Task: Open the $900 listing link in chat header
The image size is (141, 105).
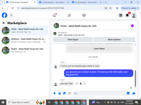Action: pyautogui.click(x=71, y=35)
